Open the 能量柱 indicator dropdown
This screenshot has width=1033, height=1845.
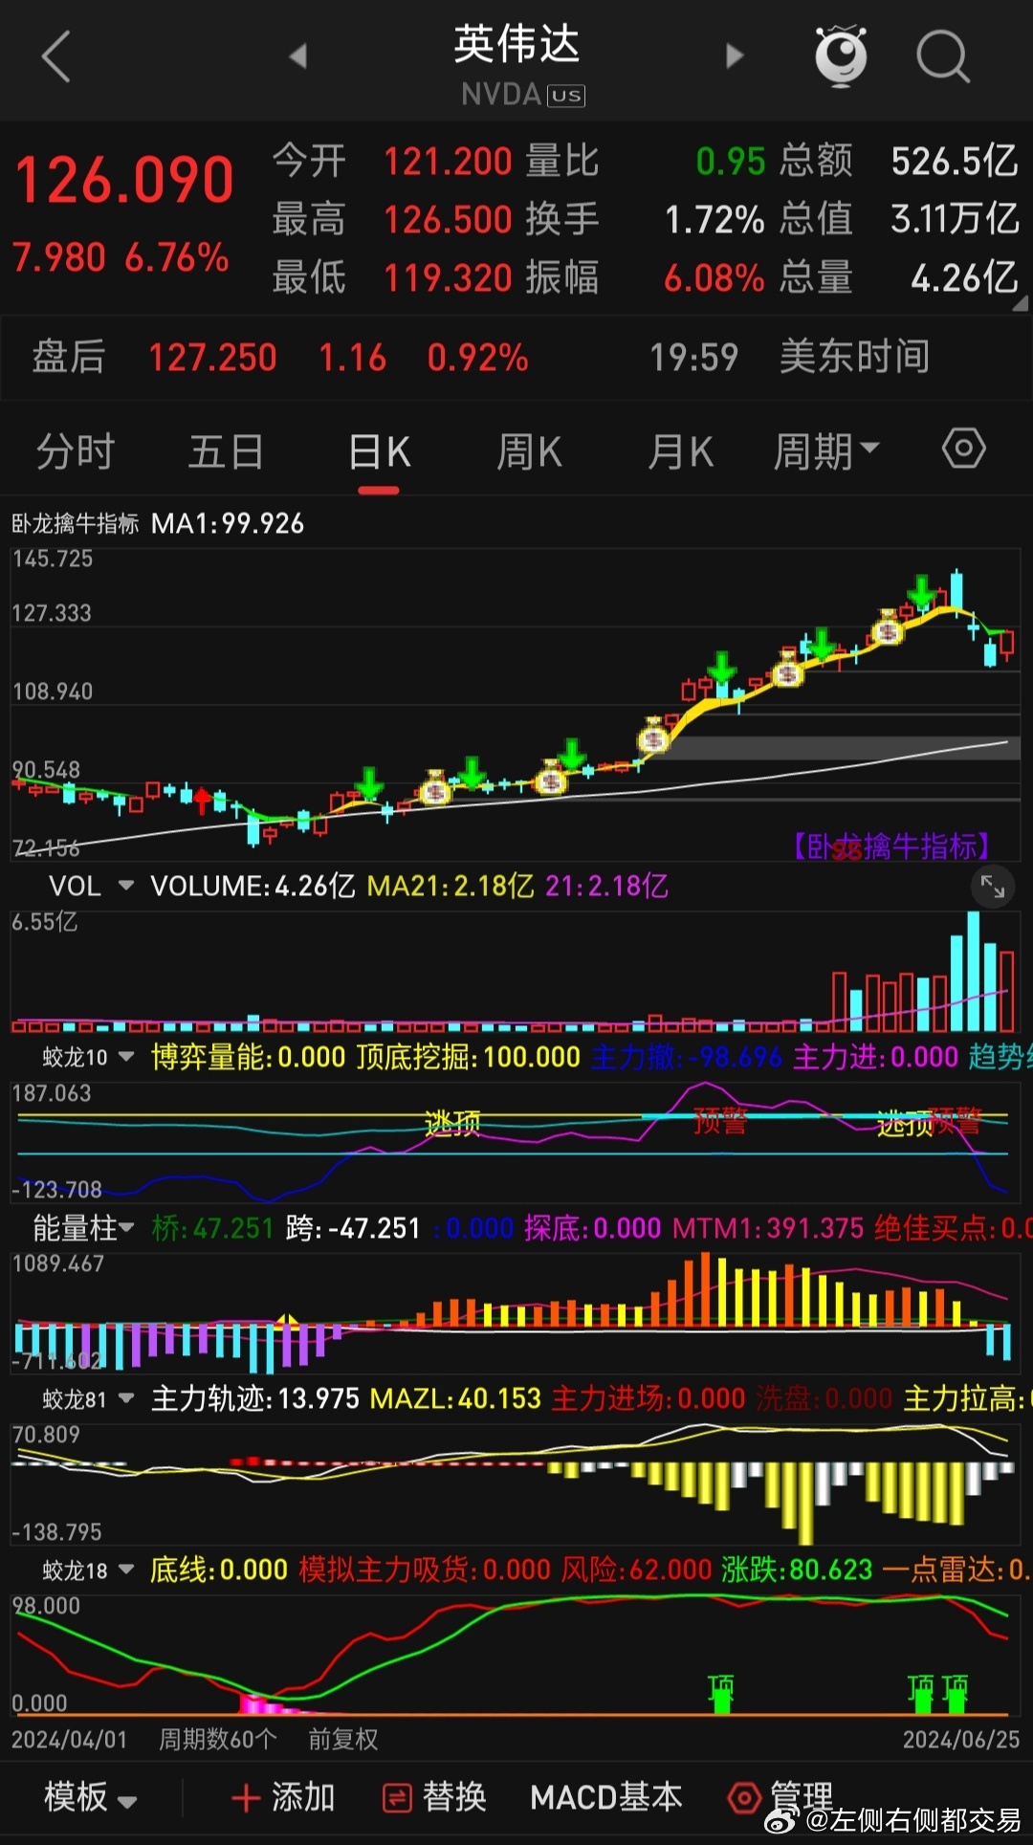coord(84,1228)
